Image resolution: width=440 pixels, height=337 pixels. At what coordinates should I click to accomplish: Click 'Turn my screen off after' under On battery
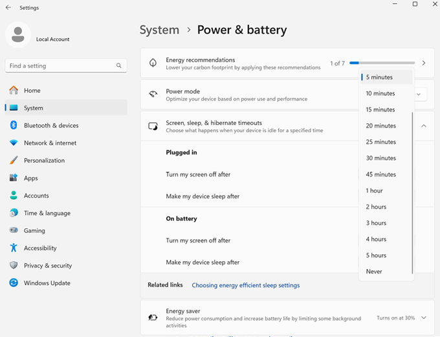click(198, 240)
